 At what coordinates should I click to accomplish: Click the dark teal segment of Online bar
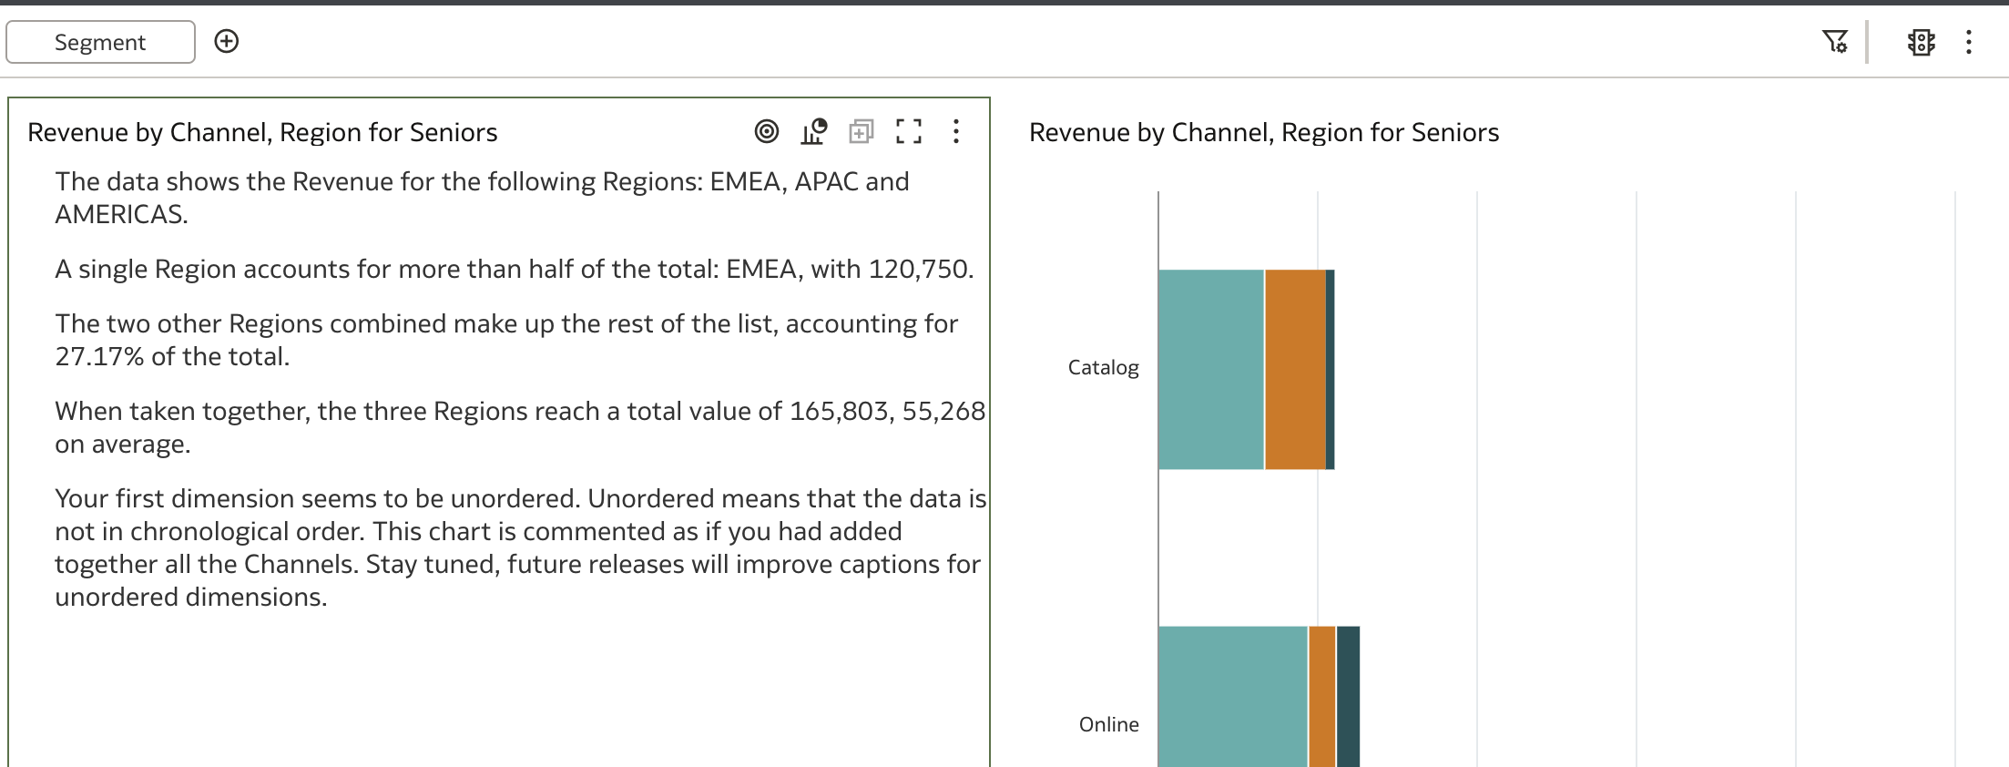(x=1348, y=697)
